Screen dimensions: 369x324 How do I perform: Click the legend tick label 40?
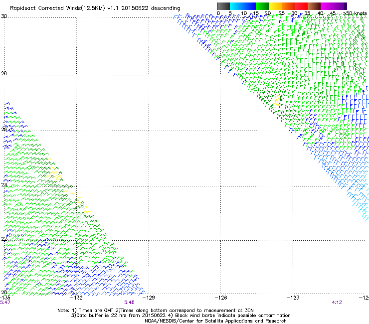[320, 13]
